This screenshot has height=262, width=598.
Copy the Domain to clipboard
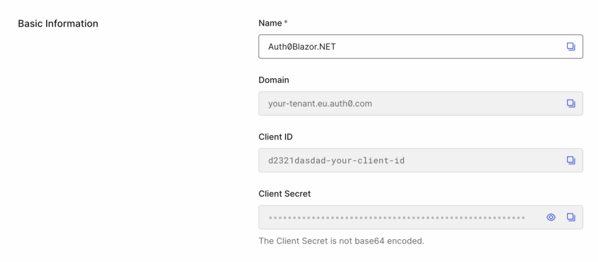pos(571,104)
